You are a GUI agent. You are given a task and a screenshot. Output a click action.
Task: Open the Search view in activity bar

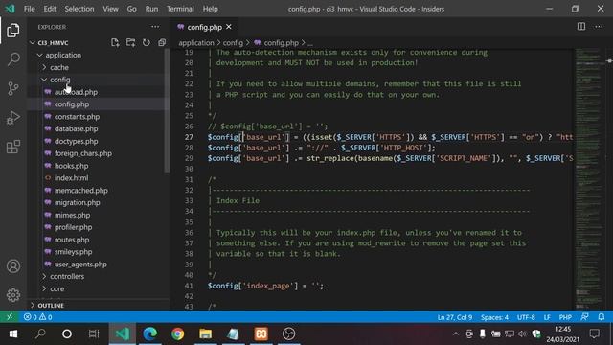point(12,59)
